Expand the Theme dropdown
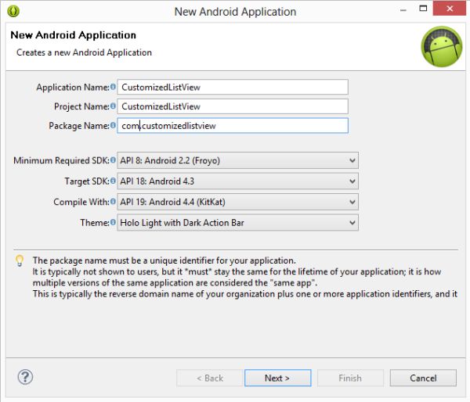 tap(237, 223)
